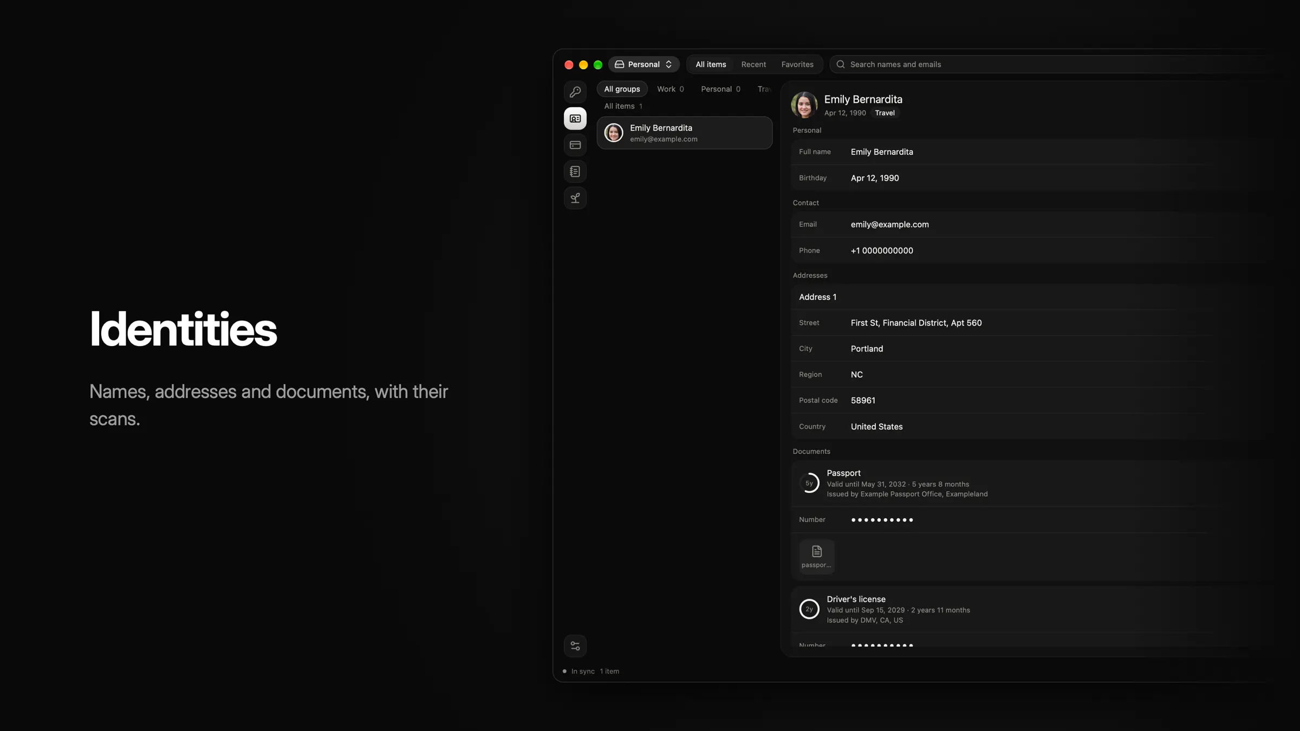Click the Street value First St, Financial District
The width and height of the screenshot is (1300, 731).
(x=915, y=323)
